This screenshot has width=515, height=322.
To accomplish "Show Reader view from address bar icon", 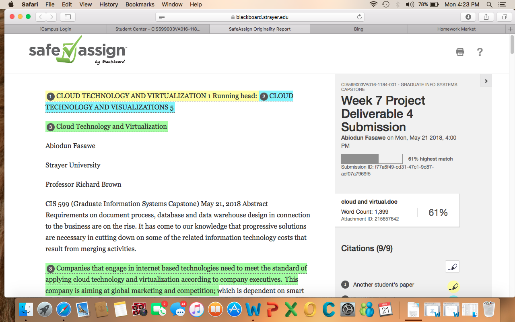I will point(162,17).
